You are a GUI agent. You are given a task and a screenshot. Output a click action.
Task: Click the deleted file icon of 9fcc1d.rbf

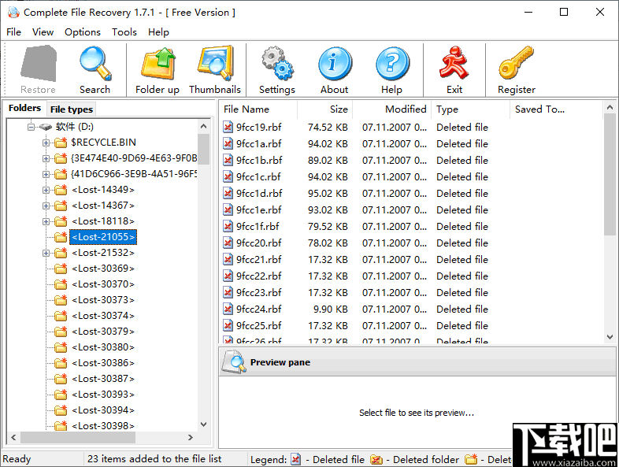[228, 194]
